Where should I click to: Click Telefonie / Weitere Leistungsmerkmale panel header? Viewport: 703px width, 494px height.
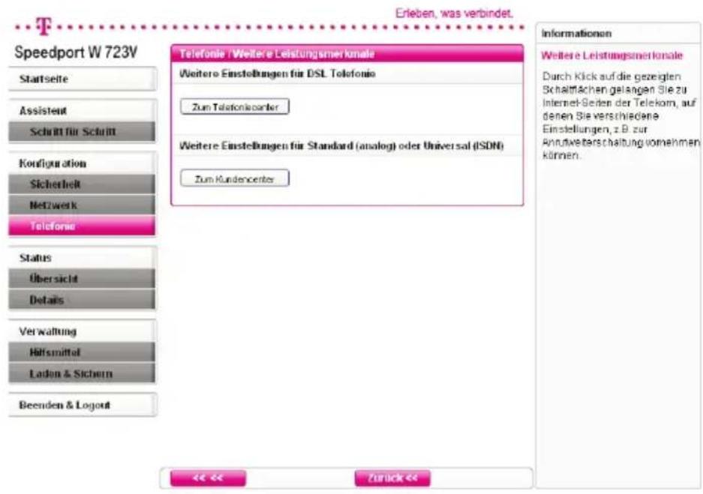[347, 54]
